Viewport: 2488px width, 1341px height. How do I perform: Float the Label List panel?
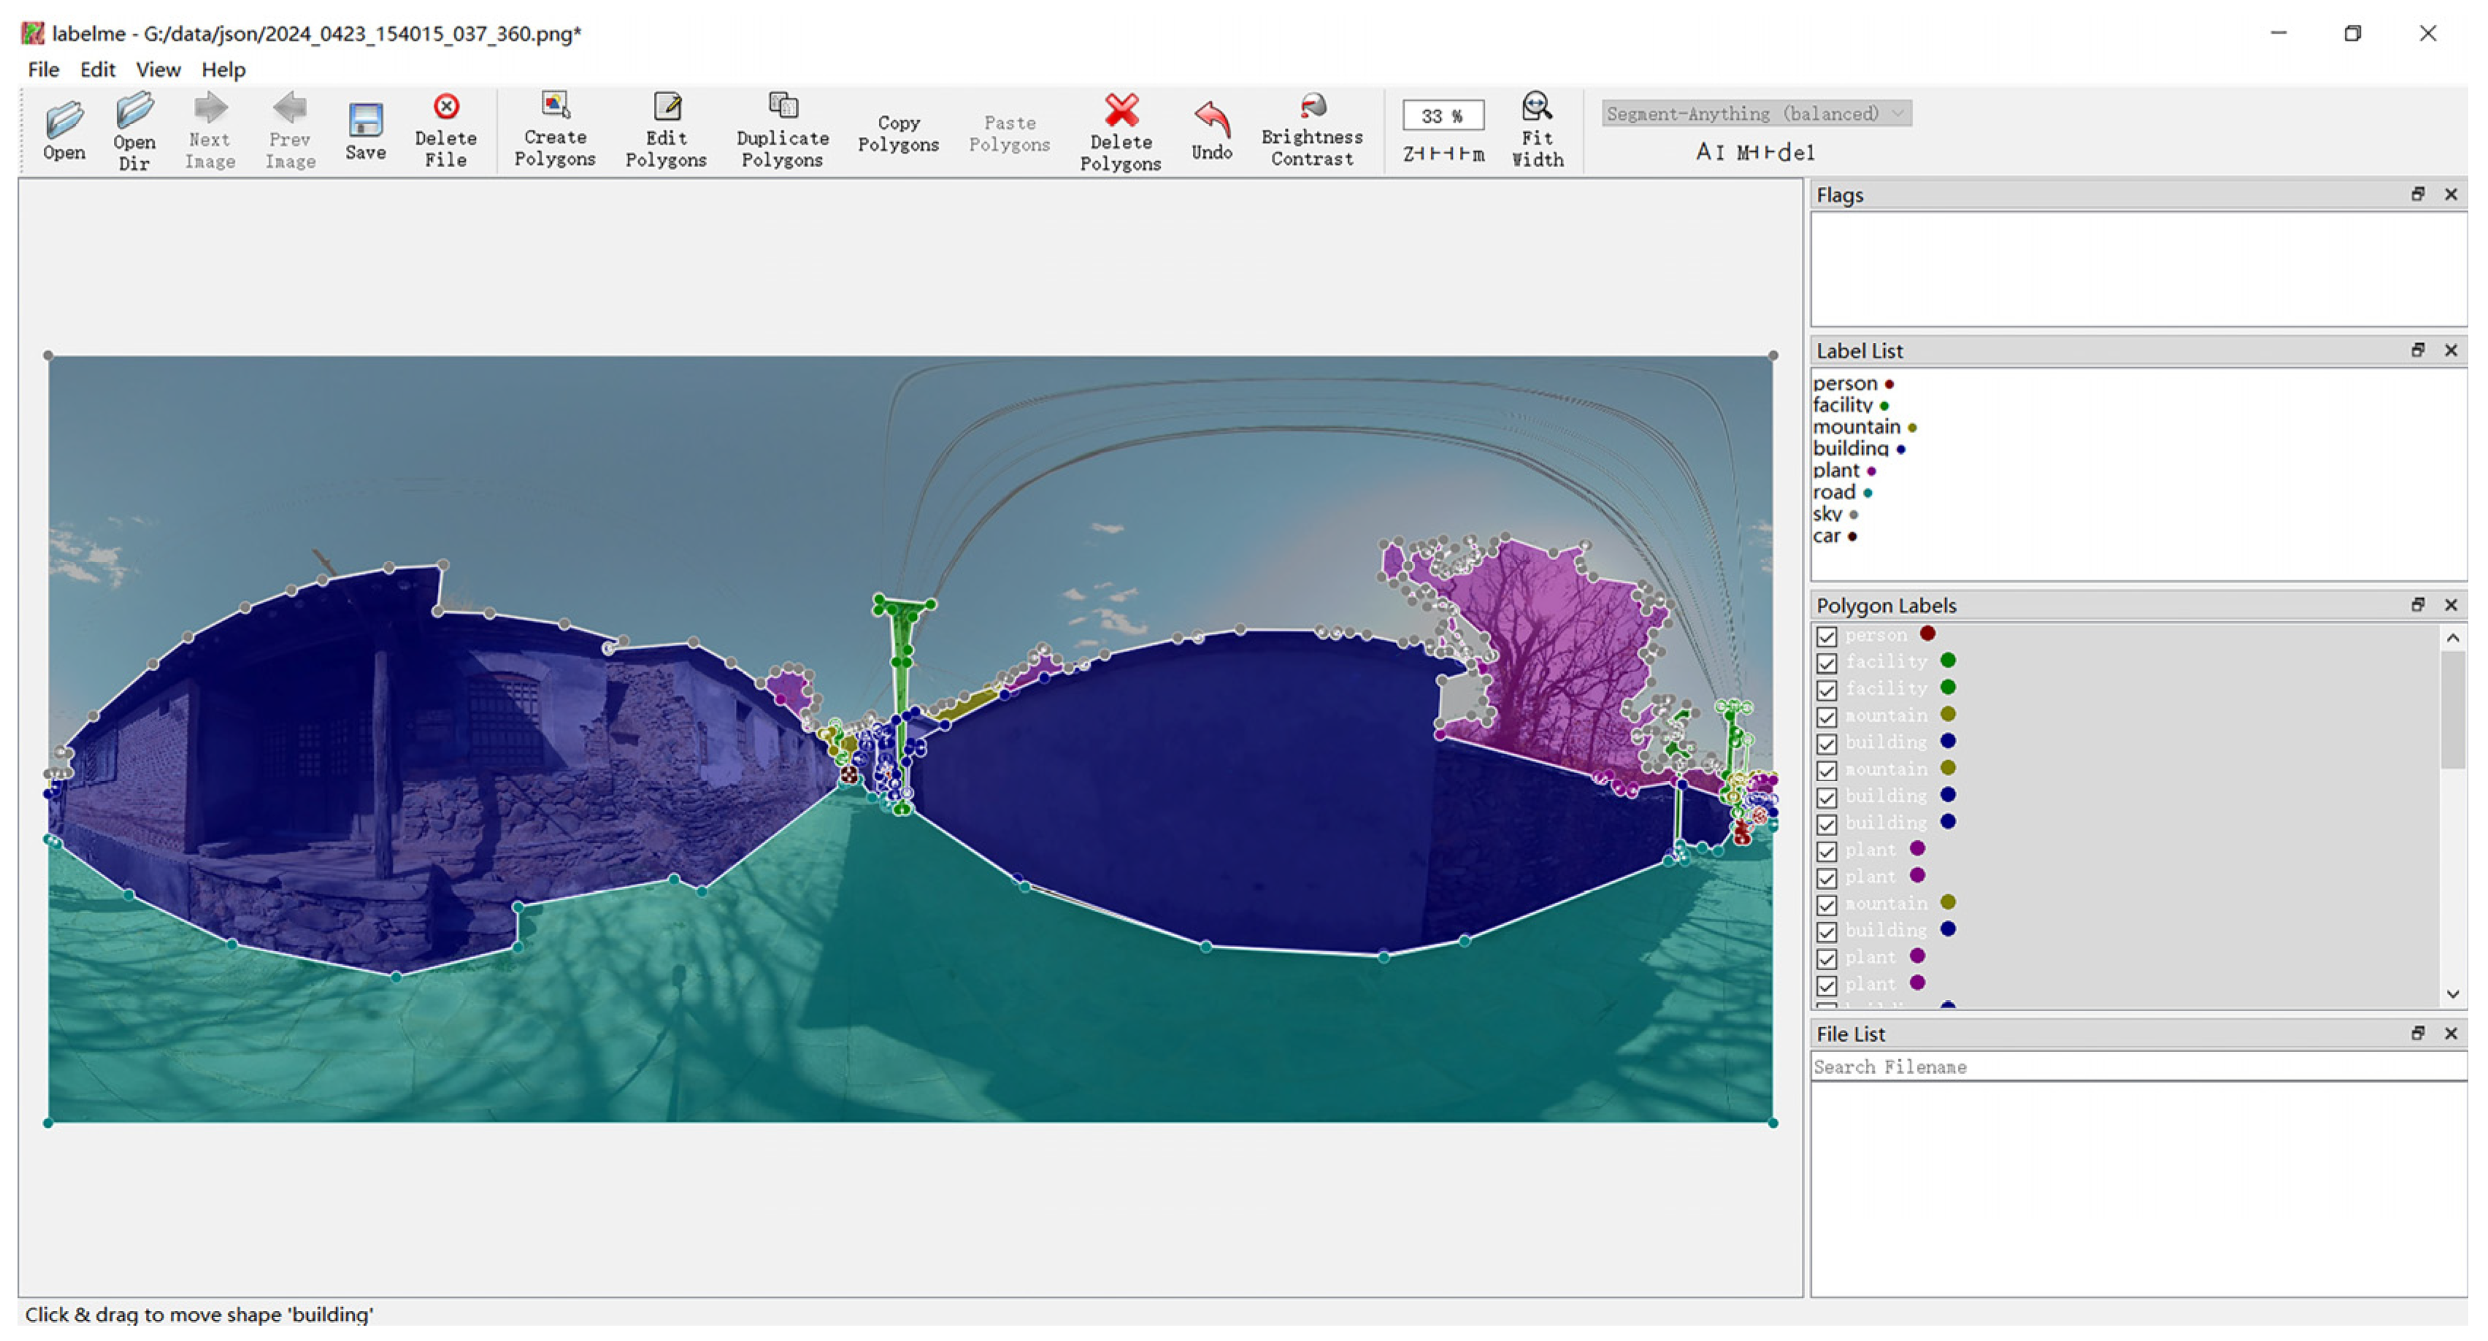click(x=2417, y=350)
